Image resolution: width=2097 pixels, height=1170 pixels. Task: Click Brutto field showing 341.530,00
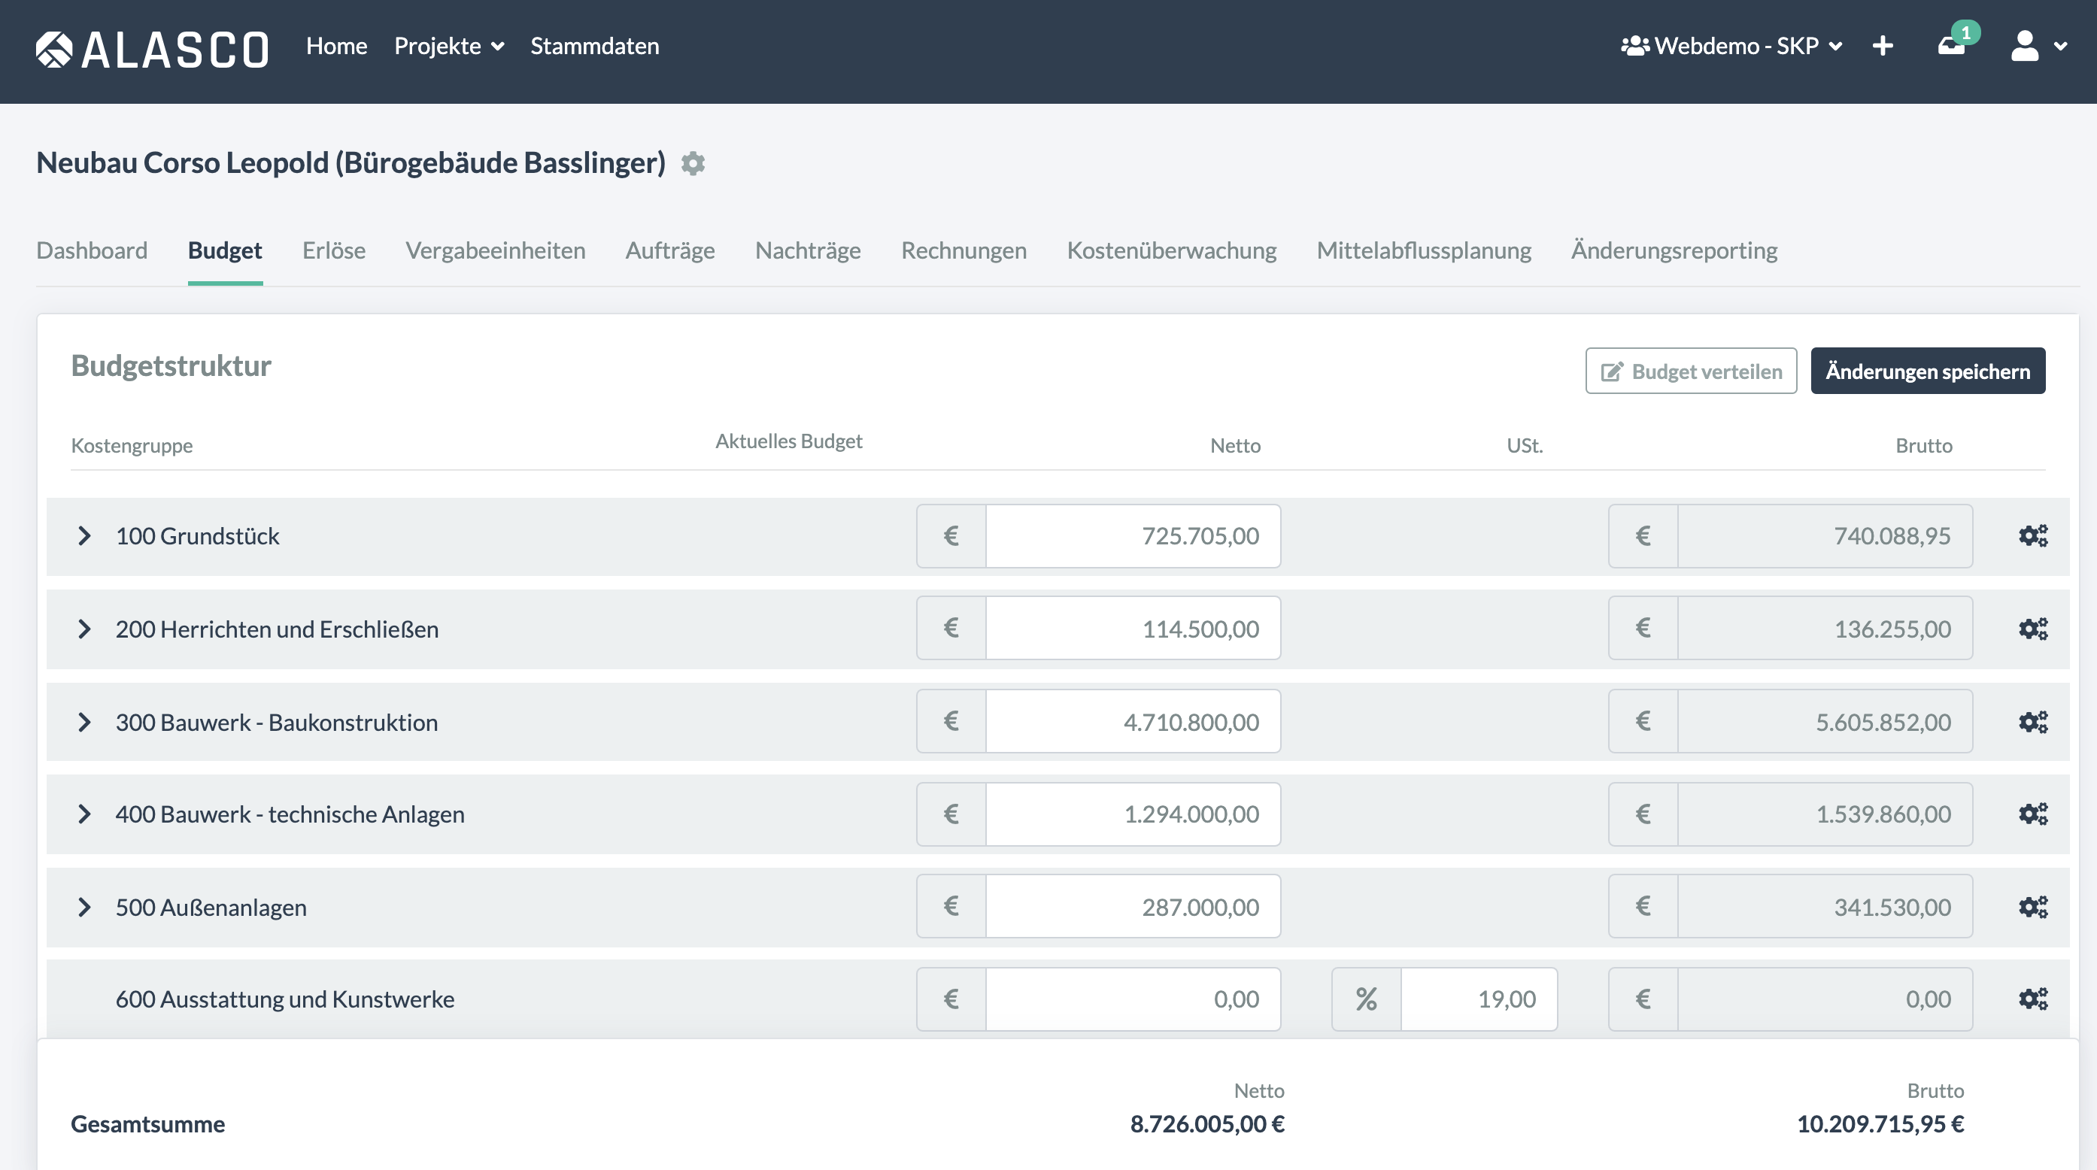point(1824,906)
